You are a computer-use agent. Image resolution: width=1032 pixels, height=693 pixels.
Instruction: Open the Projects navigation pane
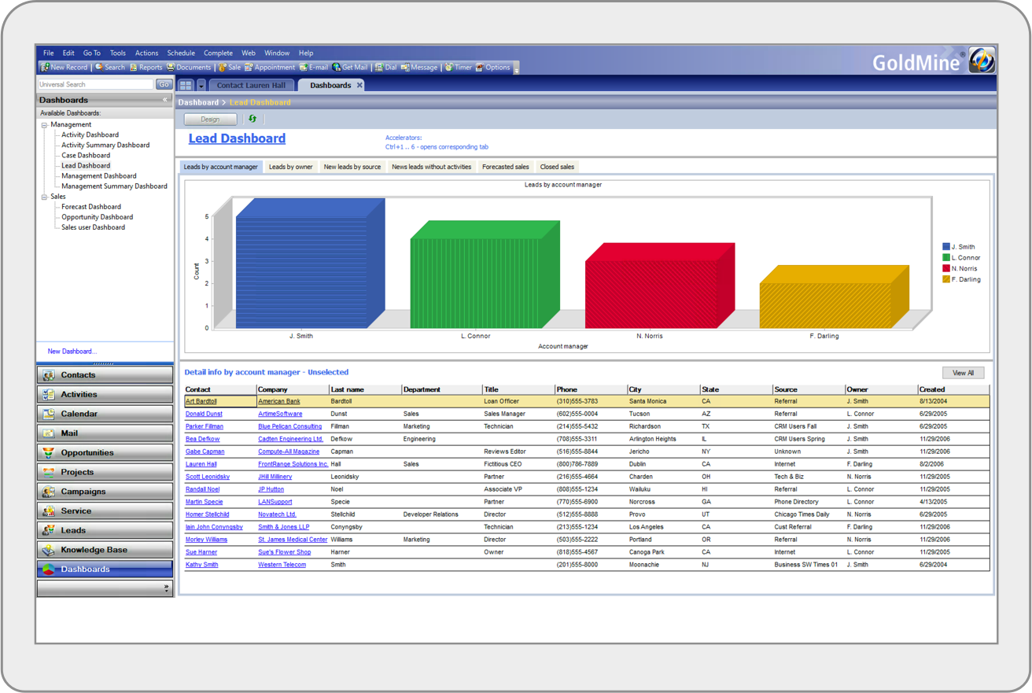(x=105, y=472)
